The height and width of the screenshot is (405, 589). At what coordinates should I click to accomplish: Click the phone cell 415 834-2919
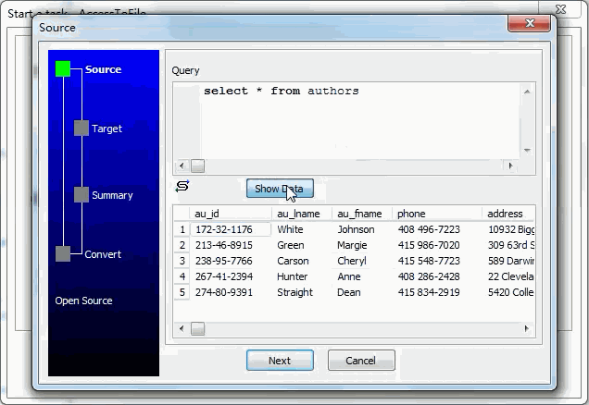click(x=437, y=292)
